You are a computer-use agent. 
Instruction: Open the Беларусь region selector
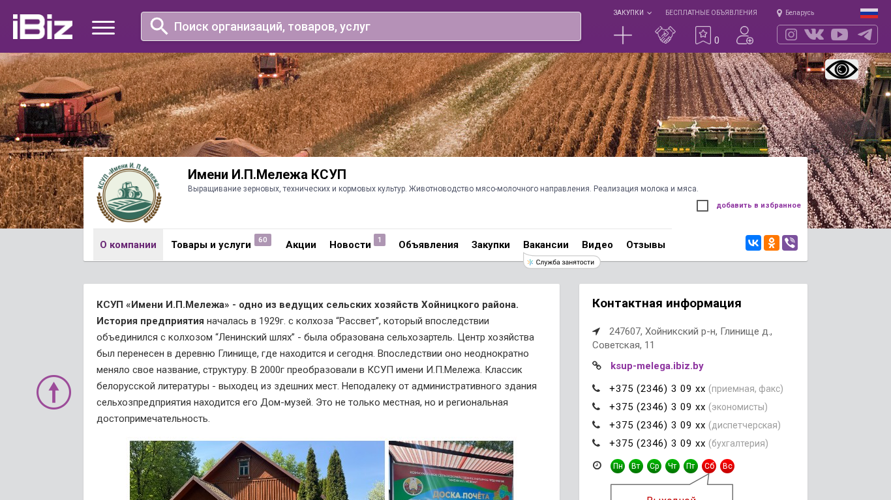click(x=800, y=13)
